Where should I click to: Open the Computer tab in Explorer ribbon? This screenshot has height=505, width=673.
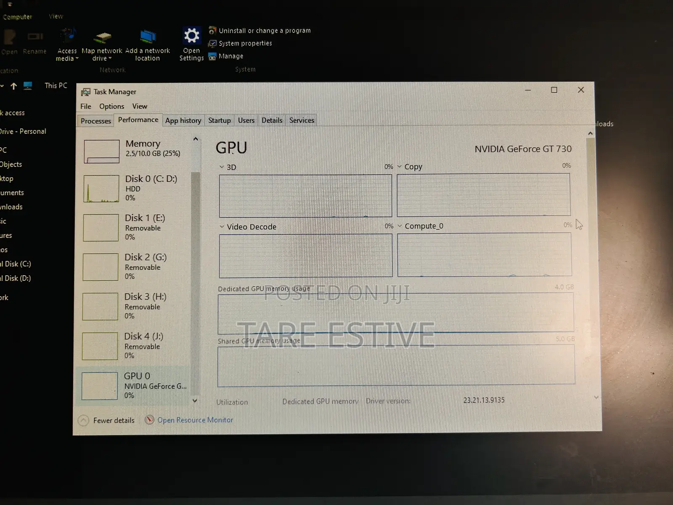[17, 17]
